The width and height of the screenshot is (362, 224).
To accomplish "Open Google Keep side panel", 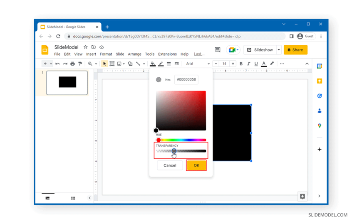I will click(x=320, y=81).
